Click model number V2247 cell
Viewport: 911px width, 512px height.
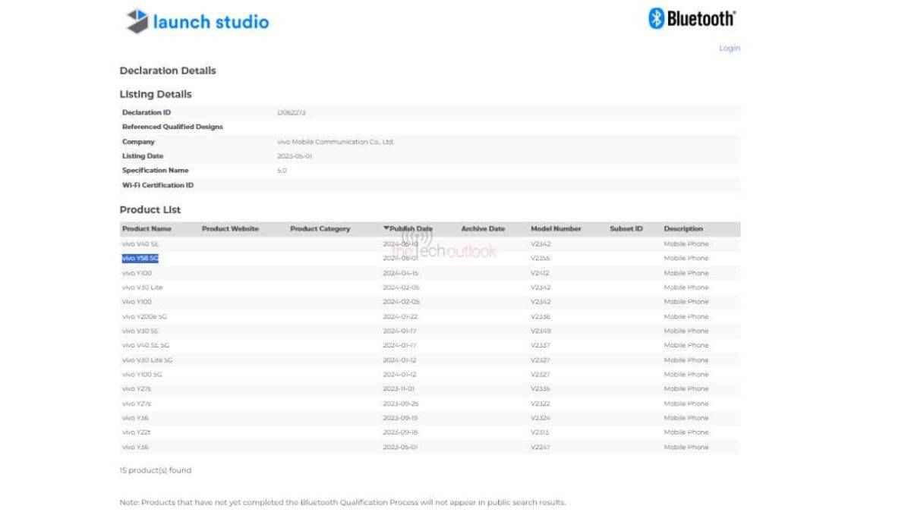(x=541, y=447)
